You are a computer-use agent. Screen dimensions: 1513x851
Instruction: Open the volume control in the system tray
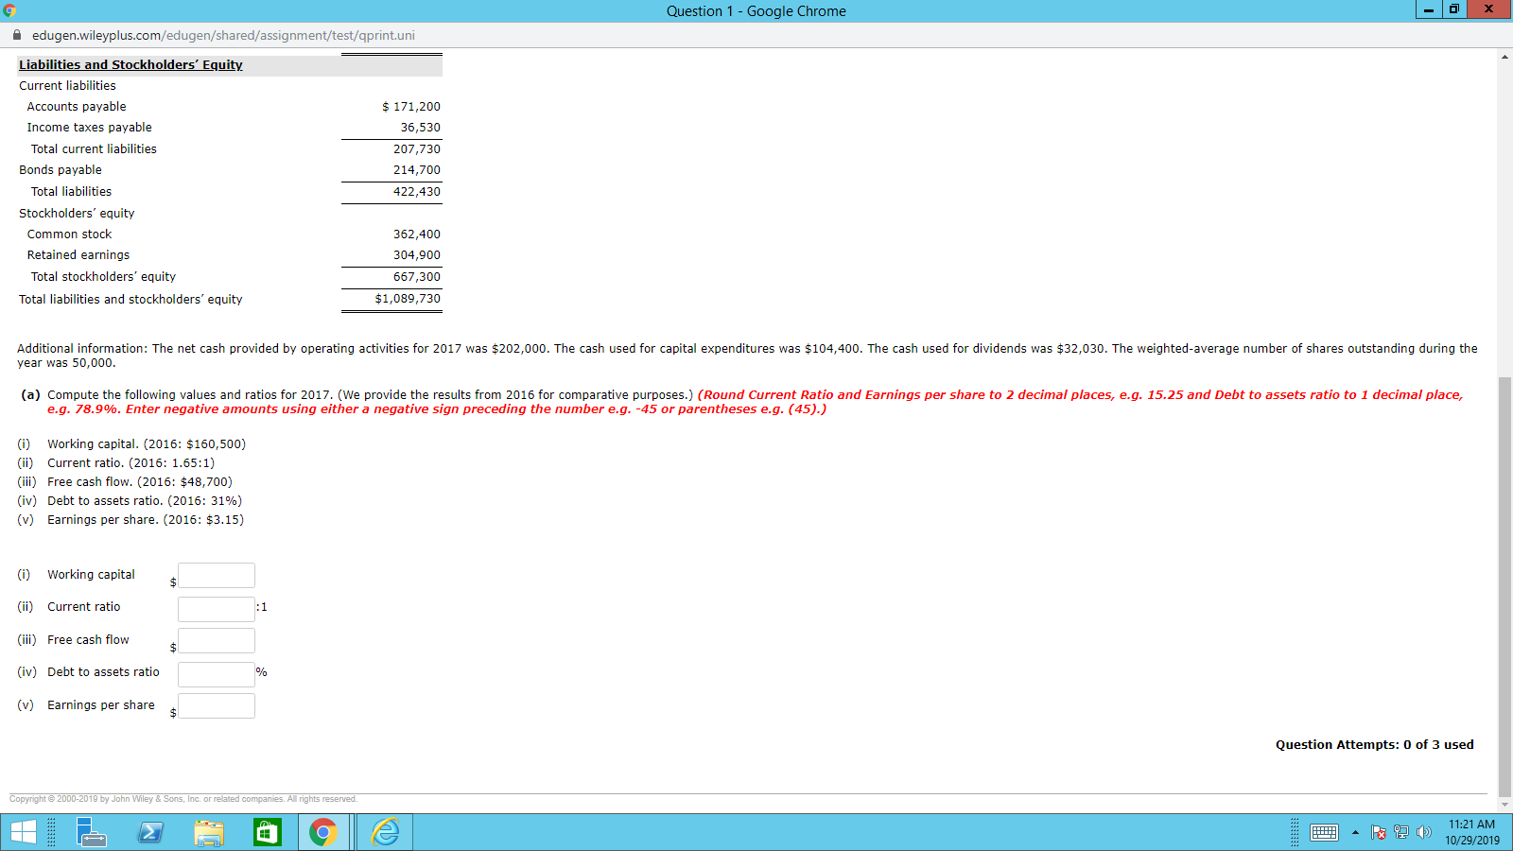pos(1423,833)
